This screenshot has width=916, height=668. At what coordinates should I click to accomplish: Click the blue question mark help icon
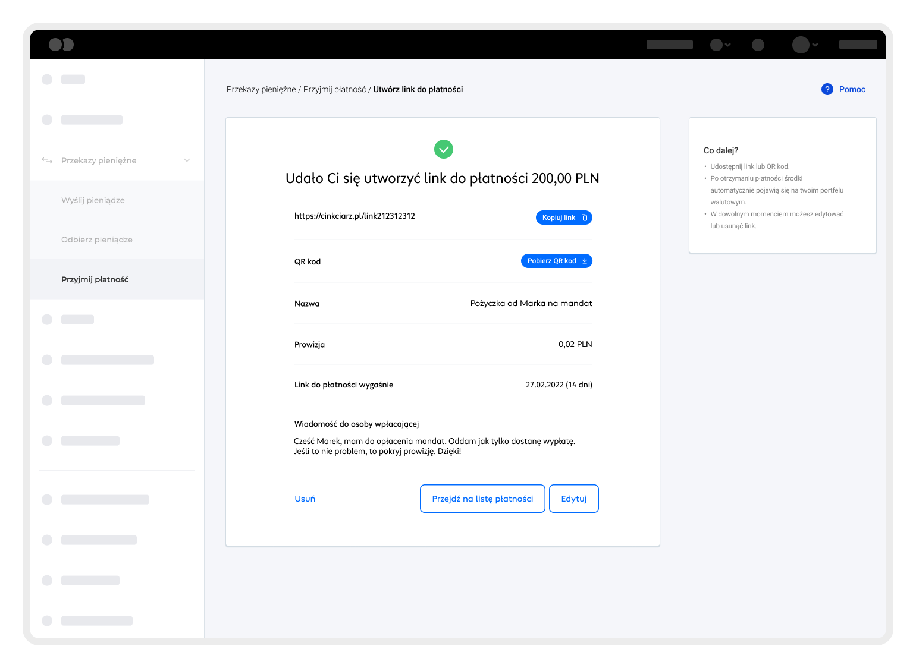click(x=827, y=89)
